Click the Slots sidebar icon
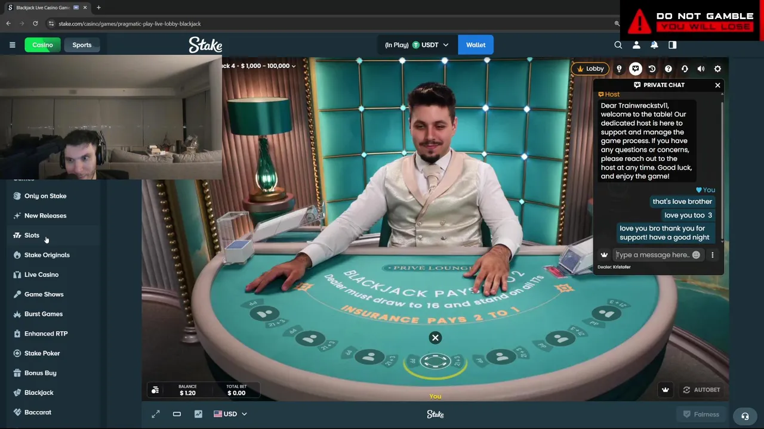764x429 pixels. coord(17,235)
